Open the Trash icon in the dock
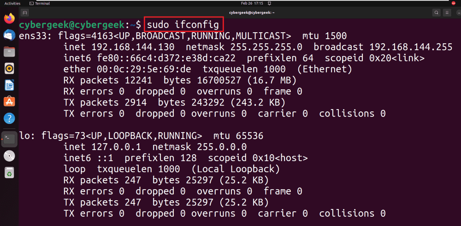461x226 pixels. 9,173
